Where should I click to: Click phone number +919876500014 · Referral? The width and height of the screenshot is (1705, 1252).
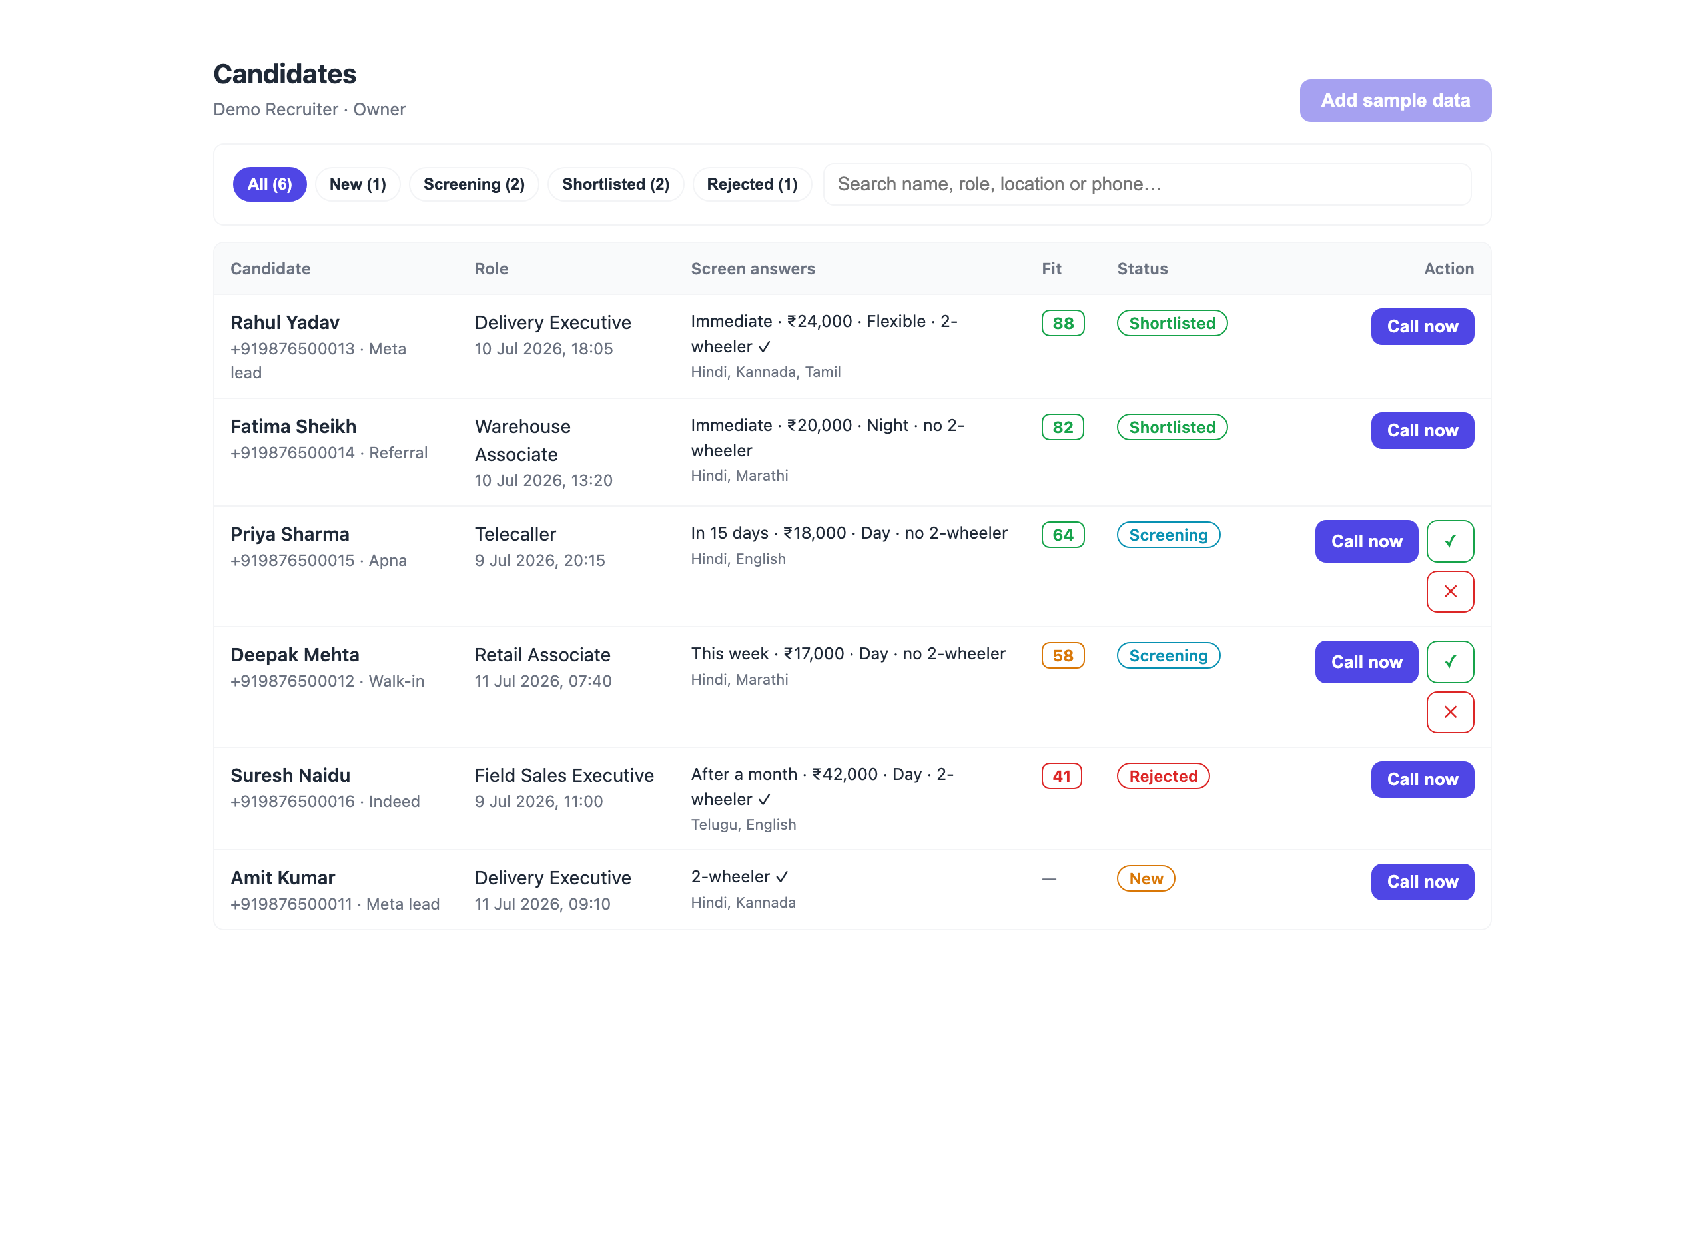329,452
